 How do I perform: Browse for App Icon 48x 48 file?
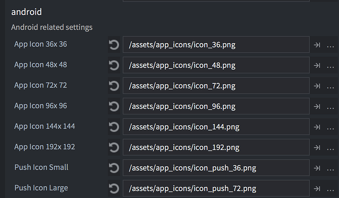331,66
